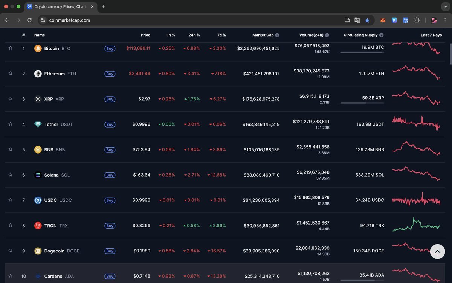Open the browser Extensions puzzle icon

coord(417,20)
